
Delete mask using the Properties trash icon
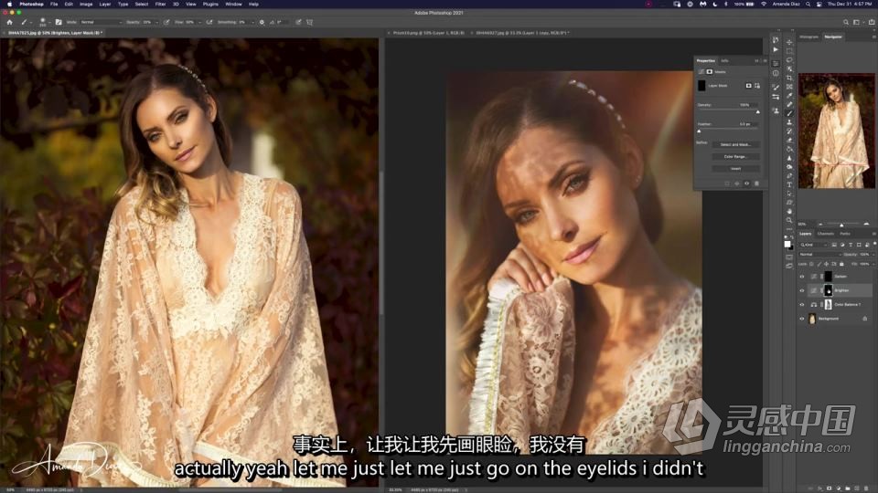coord(756,184)
